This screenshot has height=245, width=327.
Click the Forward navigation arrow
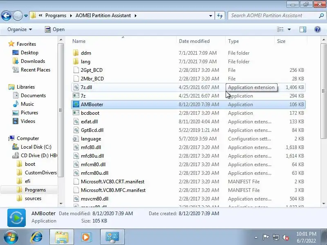[x=18, y=16]
